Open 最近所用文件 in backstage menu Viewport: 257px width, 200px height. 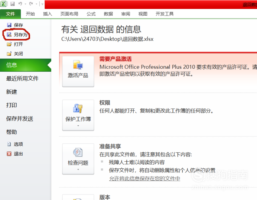22,78
